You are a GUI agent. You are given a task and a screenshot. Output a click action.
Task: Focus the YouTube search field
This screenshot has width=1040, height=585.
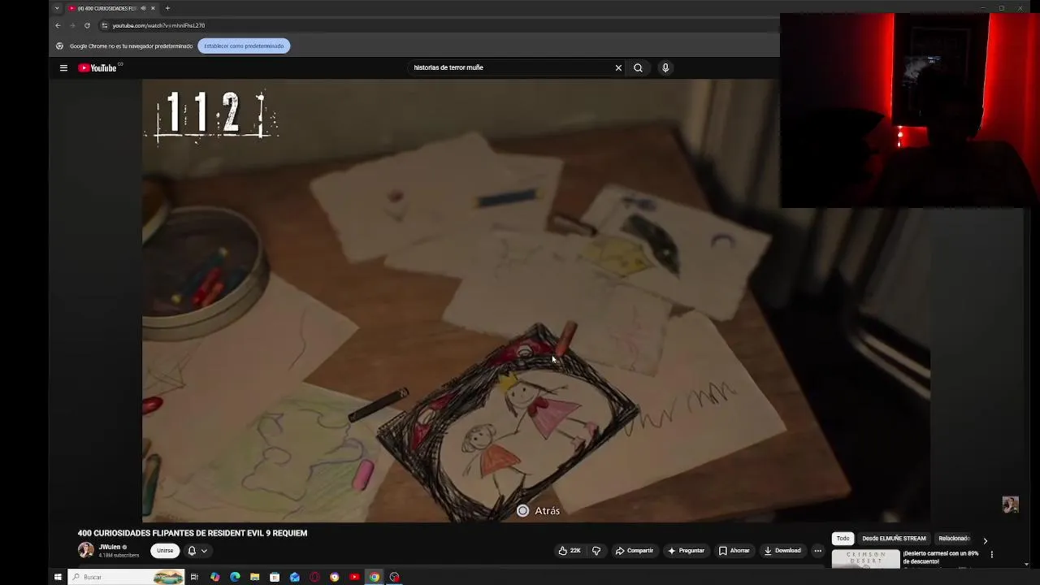(510, 68)
